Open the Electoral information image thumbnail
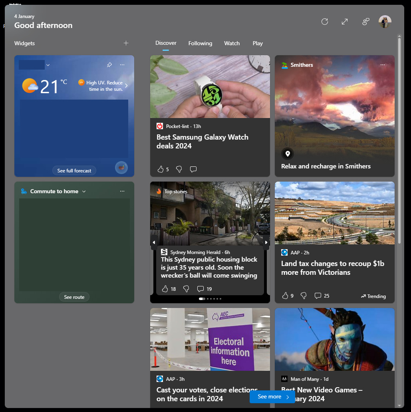The width and height of the screenshot is (411, 412). click(210, 340)
